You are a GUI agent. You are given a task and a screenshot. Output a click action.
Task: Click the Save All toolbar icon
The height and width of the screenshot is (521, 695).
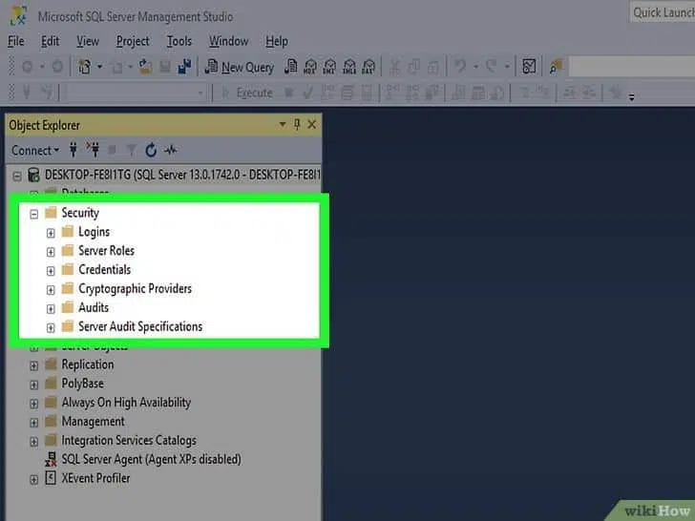pyautogui.click(x=185, y=67)
